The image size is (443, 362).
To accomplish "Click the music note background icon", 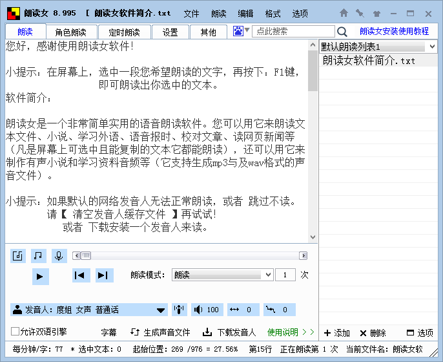I will tap(39, 256).
